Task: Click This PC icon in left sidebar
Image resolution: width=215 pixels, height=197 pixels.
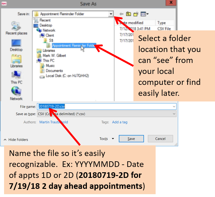Action: (x=16, y=76)
